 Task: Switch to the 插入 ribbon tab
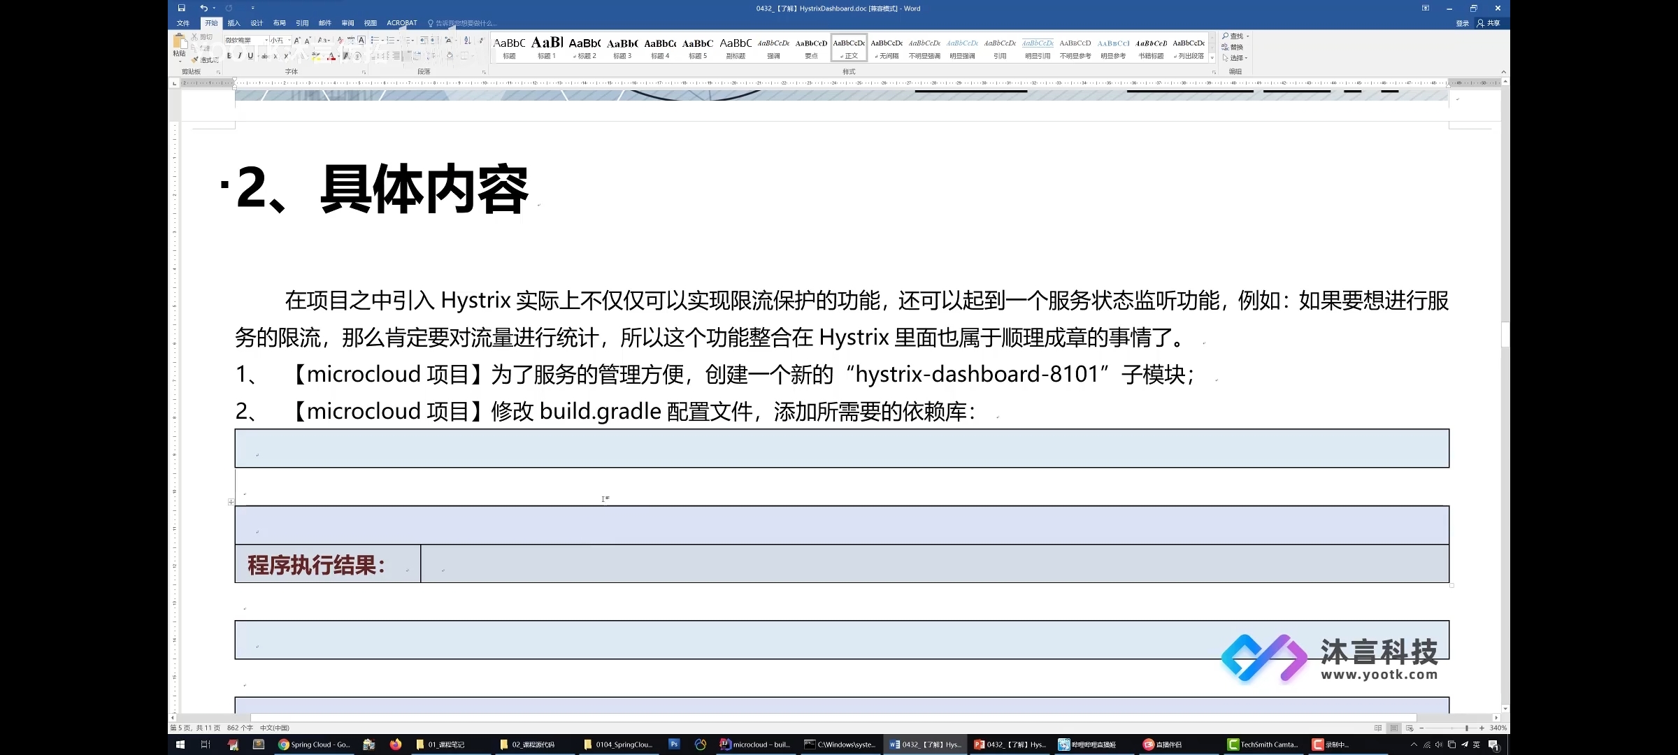234,23
